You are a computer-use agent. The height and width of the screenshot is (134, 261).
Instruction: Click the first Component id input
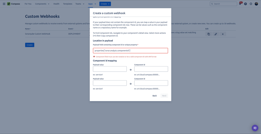(x=151, y=69)
